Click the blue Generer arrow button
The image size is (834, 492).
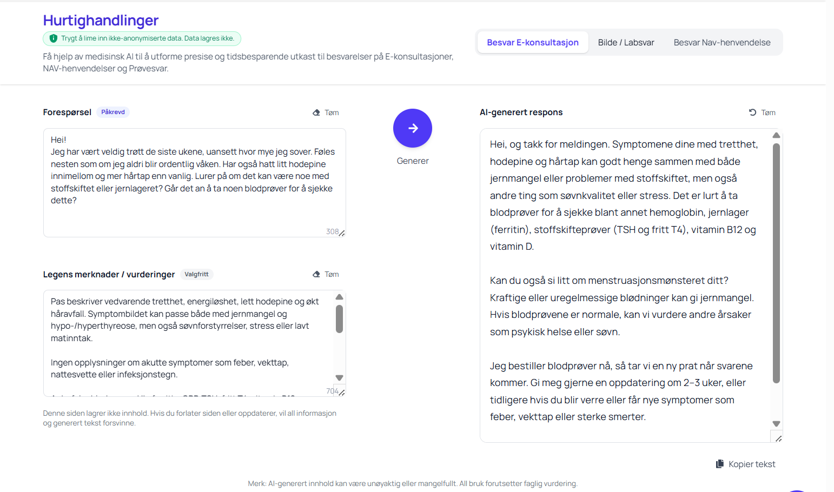coord(412,128)
